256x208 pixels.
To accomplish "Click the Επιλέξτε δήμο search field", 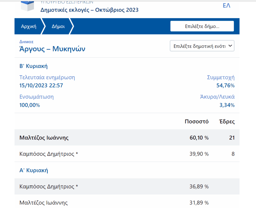I will coord(202,26).
